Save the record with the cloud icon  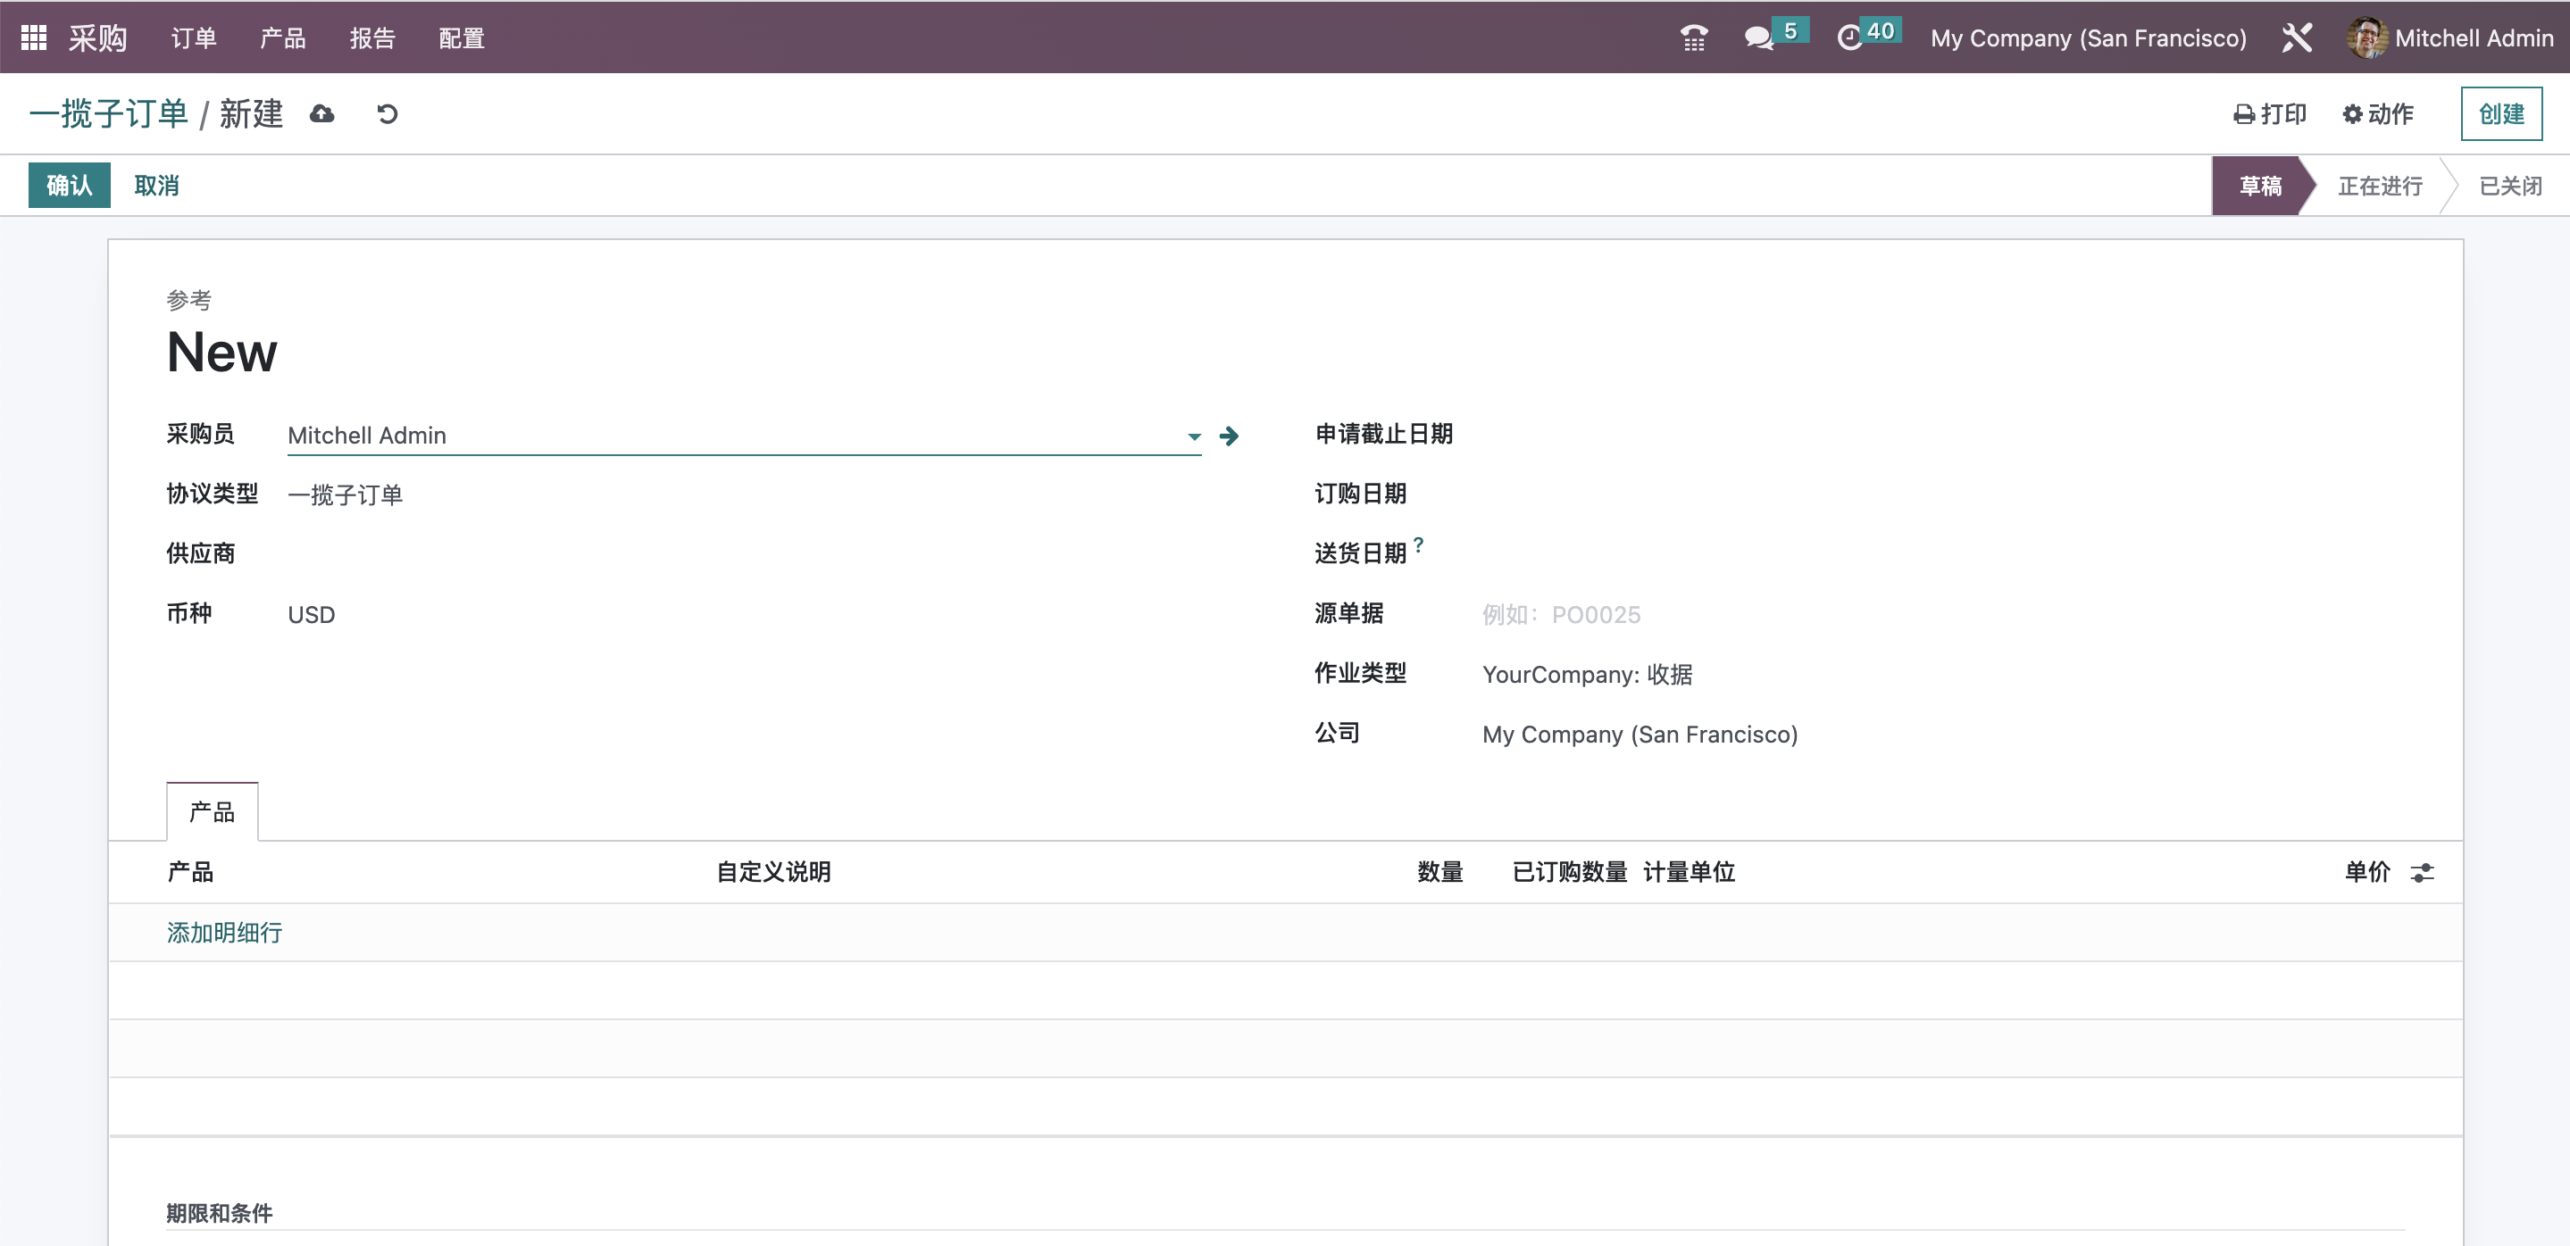321,113
